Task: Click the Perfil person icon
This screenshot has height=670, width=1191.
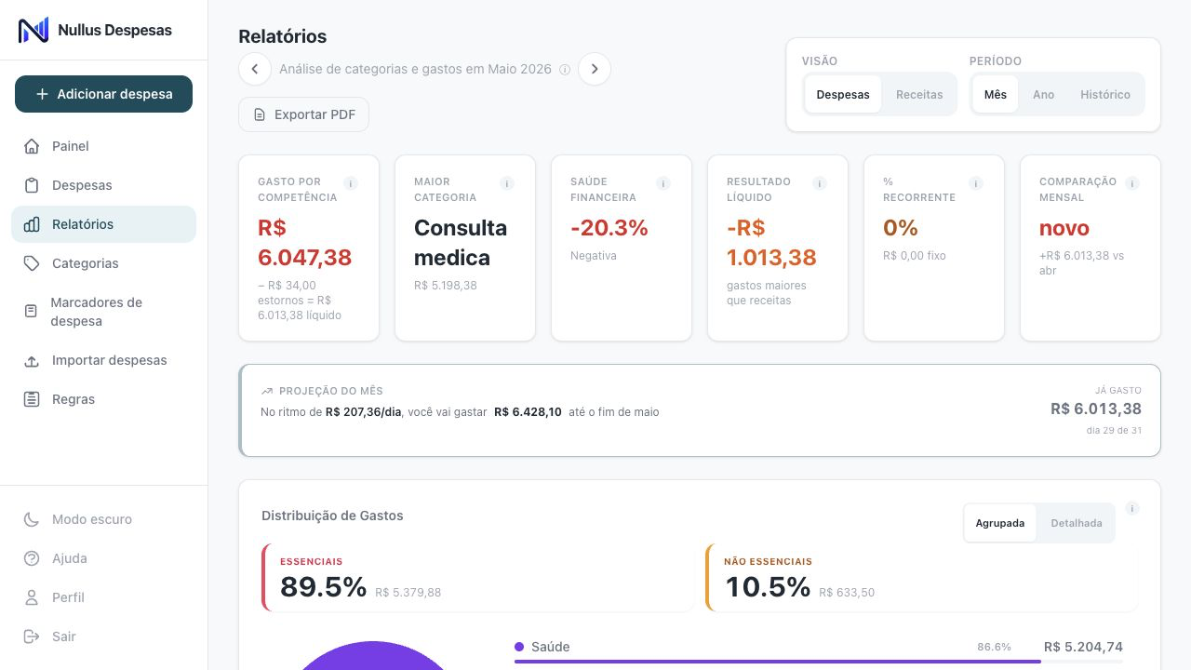Action: point(32,597)
